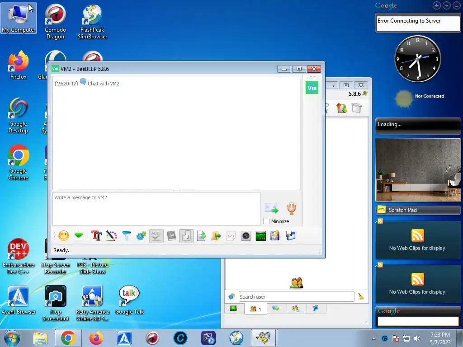Switch to the users tab showing 1

point(255,309)
